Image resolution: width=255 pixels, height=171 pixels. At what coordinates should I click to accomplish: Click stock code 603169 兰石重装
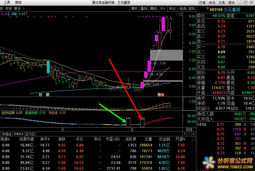(x=225, y=10)
